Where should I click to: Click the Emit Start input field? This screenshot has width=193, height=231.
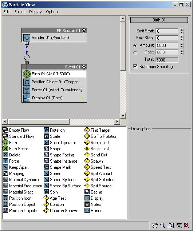tap(167, 31)
